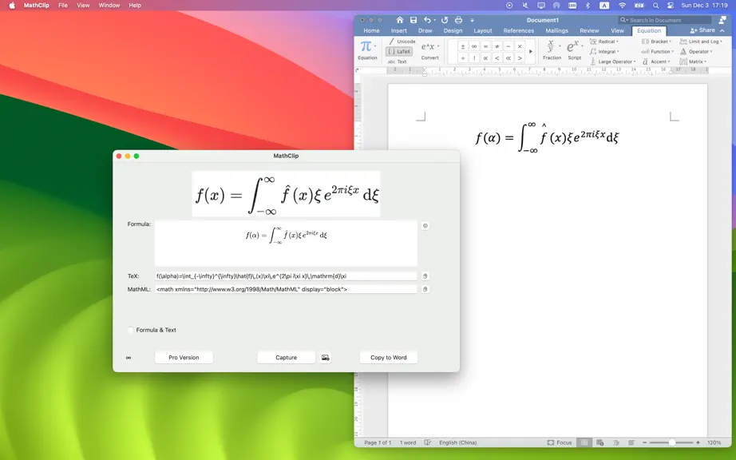Image resolution: width=736 pixels, height=460 pixels.
Task: Switch equation format to Unicode
Action: (402, 42)
